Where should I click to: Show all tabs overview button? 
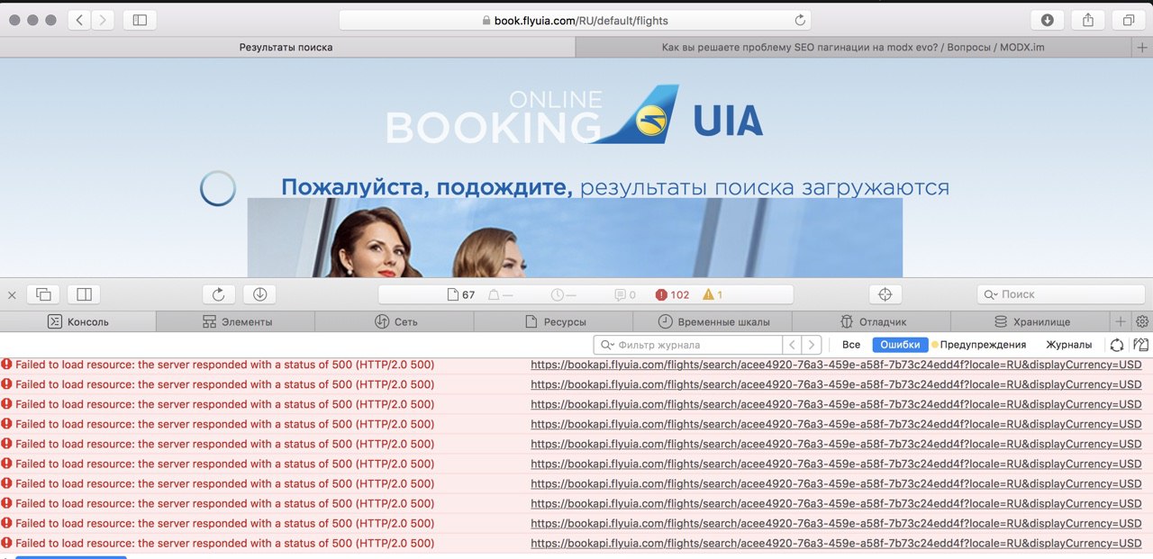(x=1129, y=20)
